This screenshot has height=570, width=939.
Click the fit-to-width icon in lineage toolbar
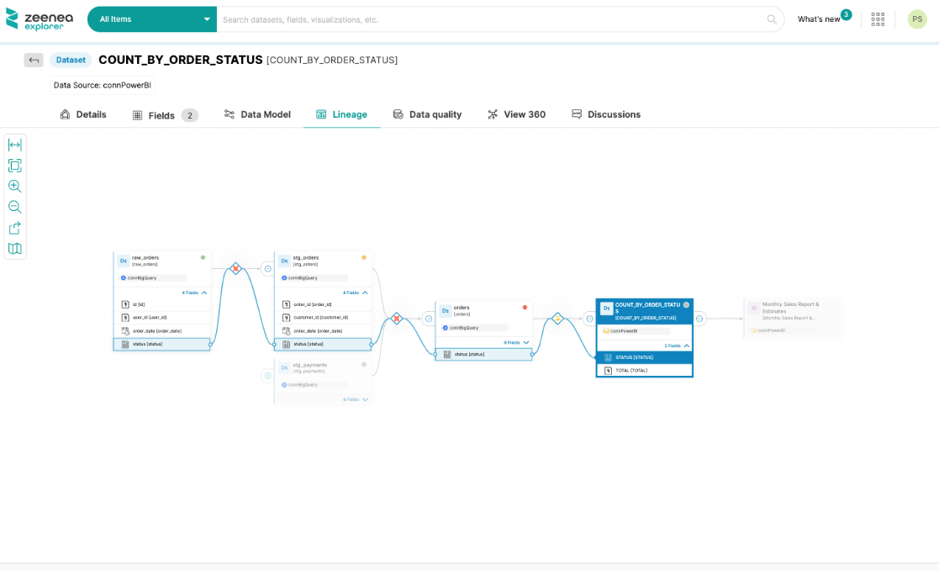(14, 145)
